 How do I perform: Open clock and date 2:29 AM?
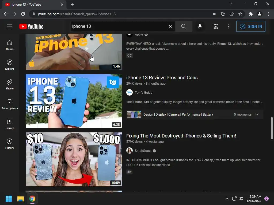(x=254, y=199)
